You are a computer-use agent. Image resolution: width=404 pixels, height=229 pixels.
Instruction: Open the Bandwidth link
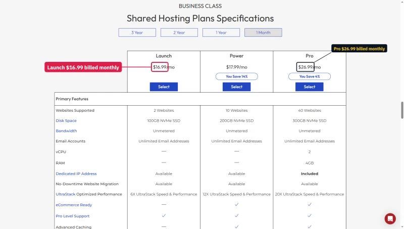66,131
